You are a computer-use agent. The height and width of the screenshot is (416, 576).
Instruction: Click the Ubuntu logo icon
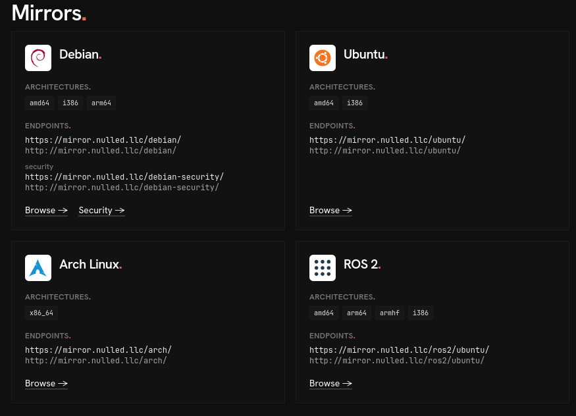(x=323, y=58)
